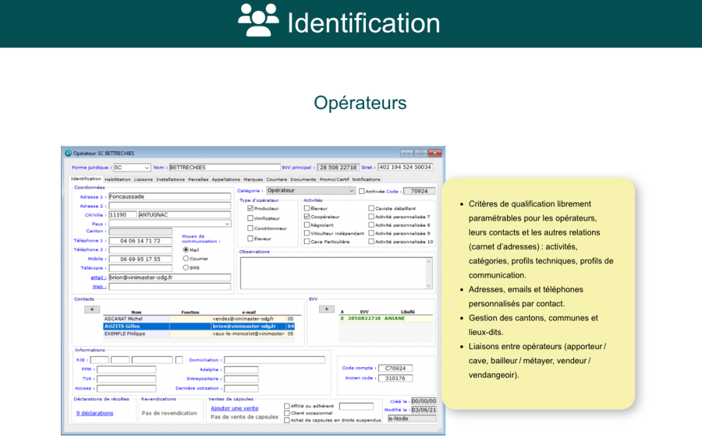Toggle the Archivée checkbox
702x438 pixels.
point(362,191)
